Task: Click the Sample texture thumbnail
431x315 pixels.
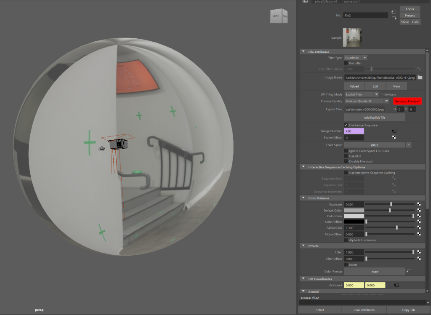Action: pos(352,37)
